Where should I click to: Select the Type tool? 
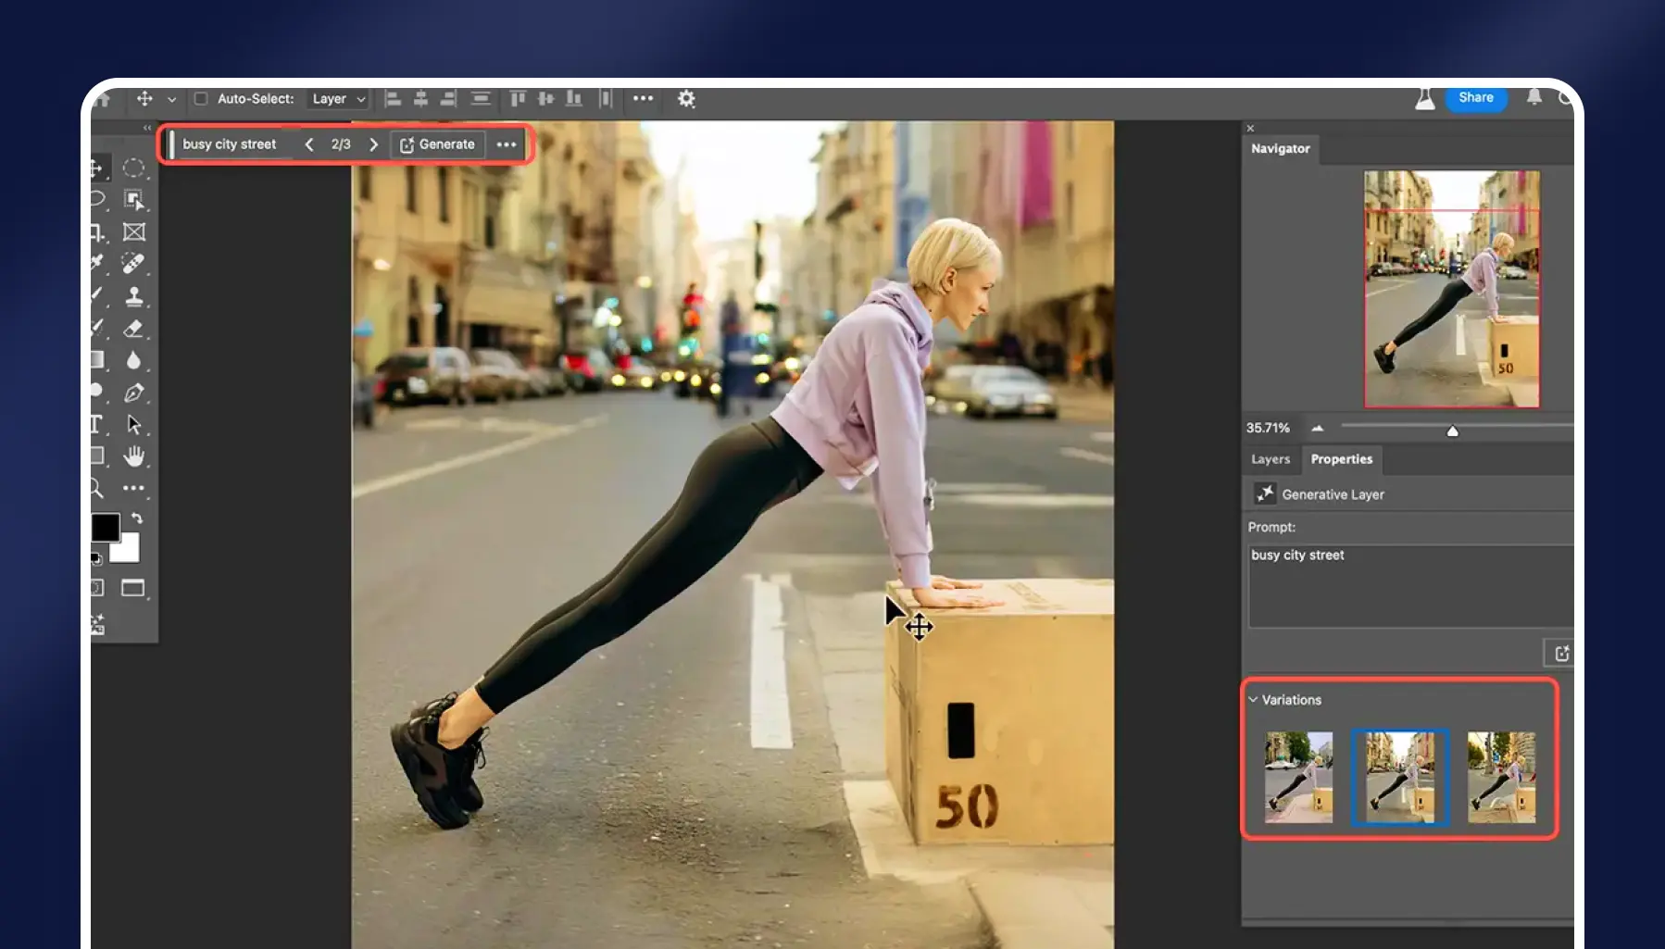pos(95,424)
